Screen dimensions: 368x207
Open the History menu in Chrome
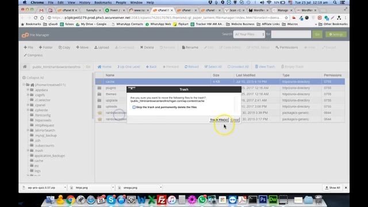point(85,2)
